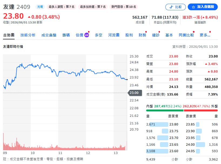Click the star icon in 加入自選股
This screenshot has height=164, width=221.
193,7
